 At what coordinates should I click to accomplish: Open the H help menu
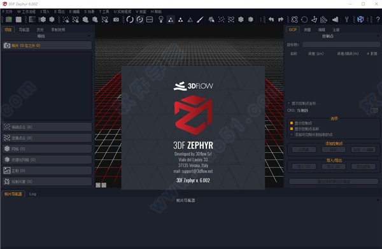(156, 11)
